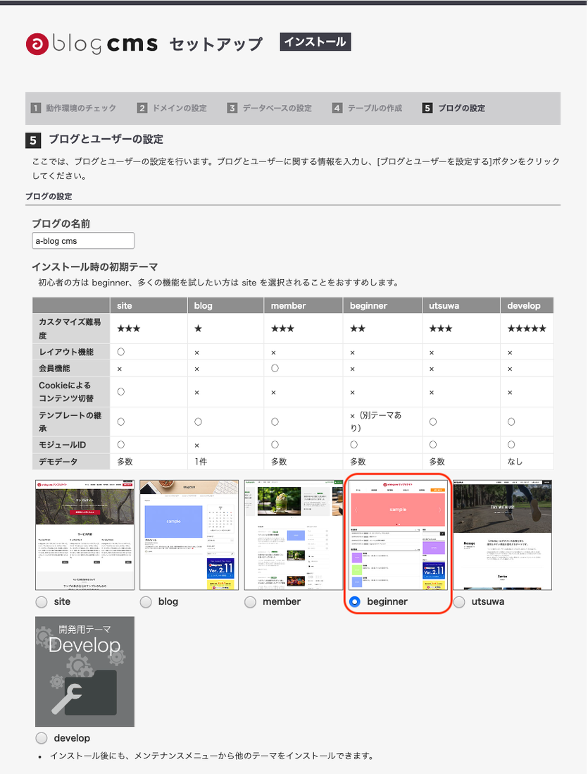Screen dimensions: 588x774
Task: Click the utsuwa theme preview thumbnail
Action: (x=502, y=535)
